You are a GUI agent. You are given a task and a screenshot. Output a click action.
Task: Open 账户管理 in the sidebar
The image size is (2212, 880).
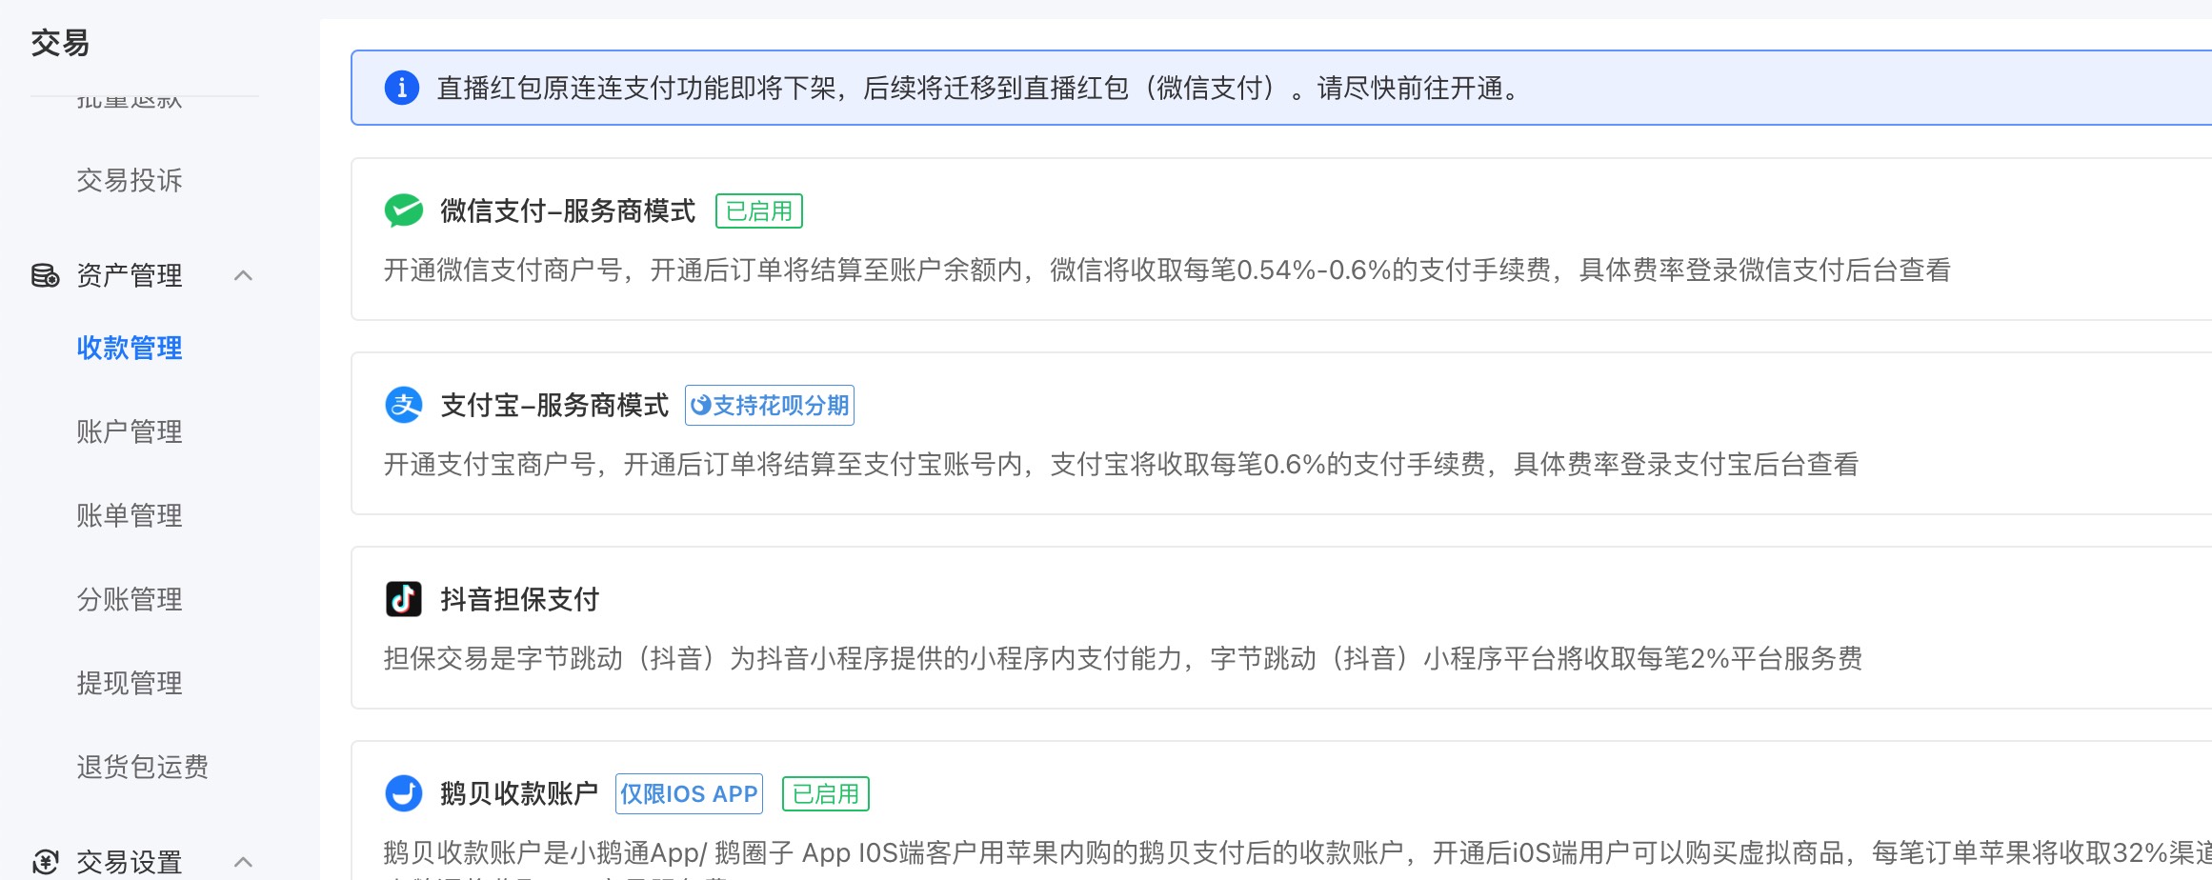pos(130,431)
